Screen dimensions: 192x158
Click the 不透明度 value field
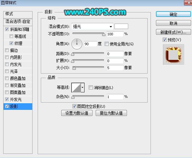115,34
